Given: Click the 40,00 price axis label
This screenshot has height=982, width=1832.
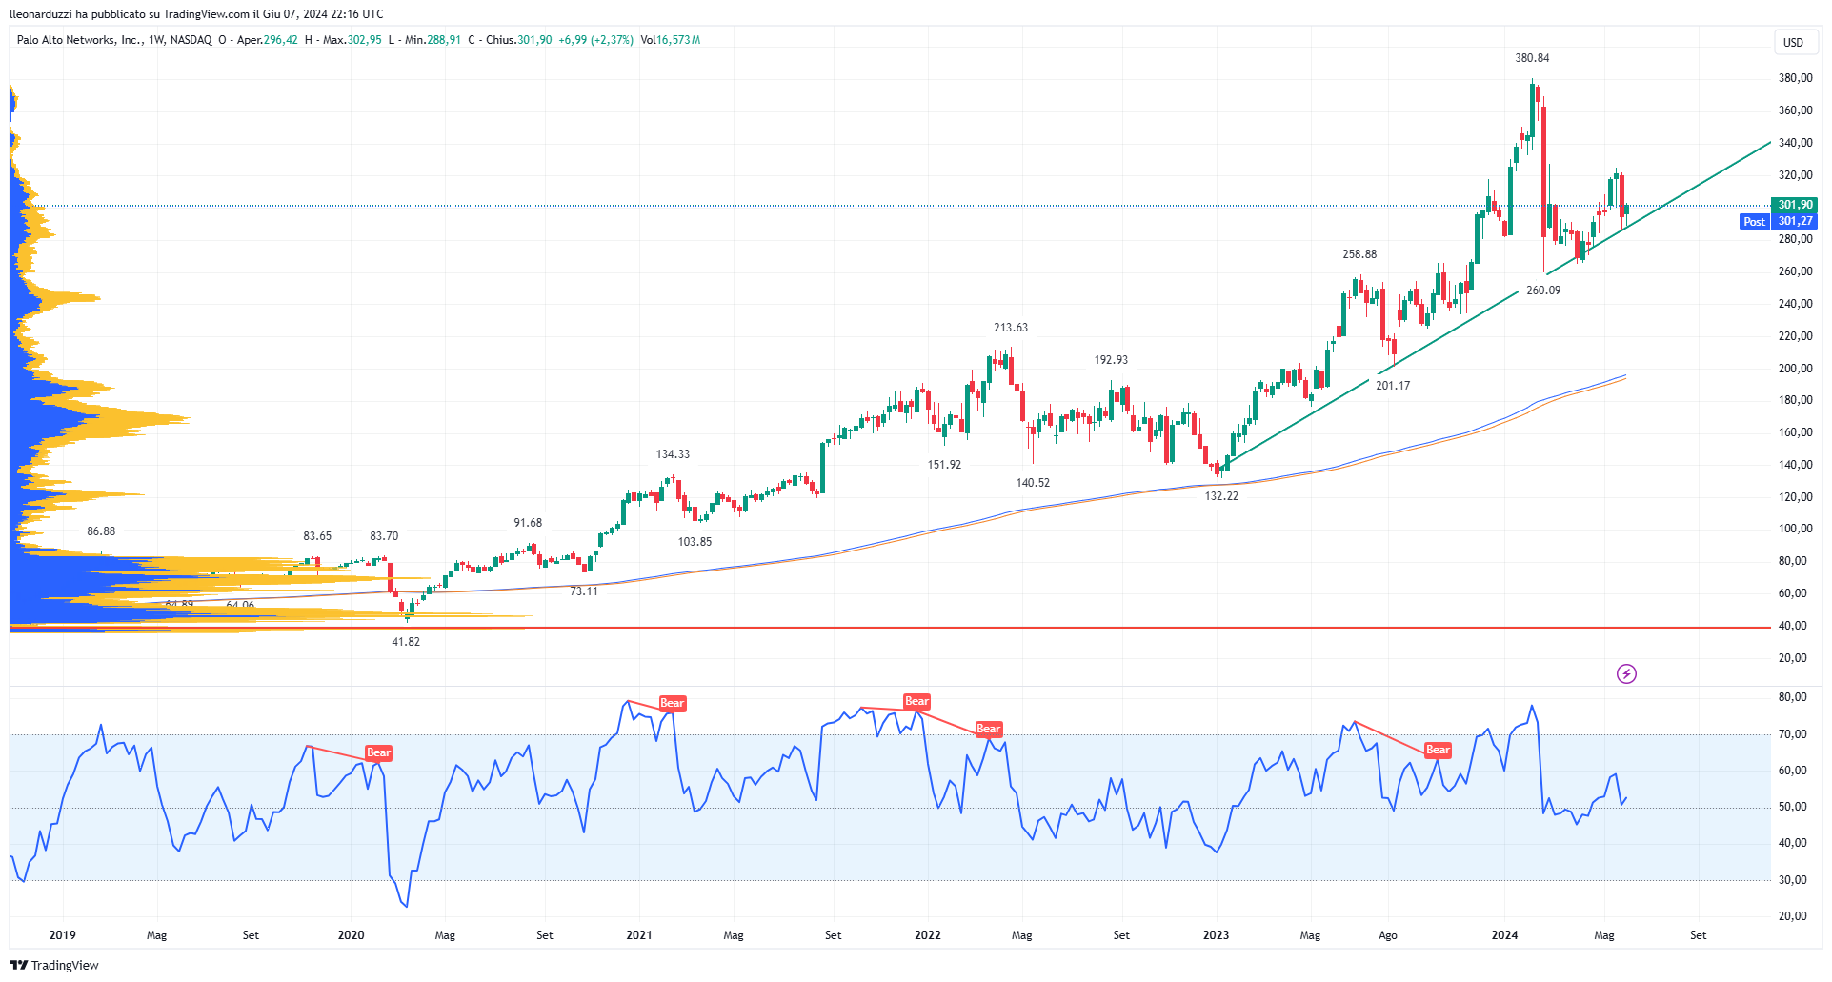Looking at the screenshot, I should point(1792,626).
